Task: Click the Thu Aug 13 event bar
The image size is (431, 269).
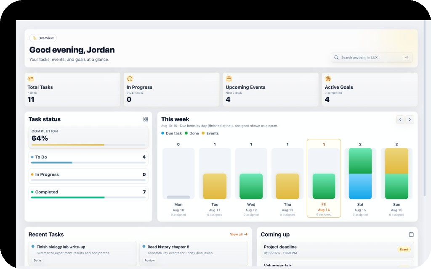Action: pos(287,186)
